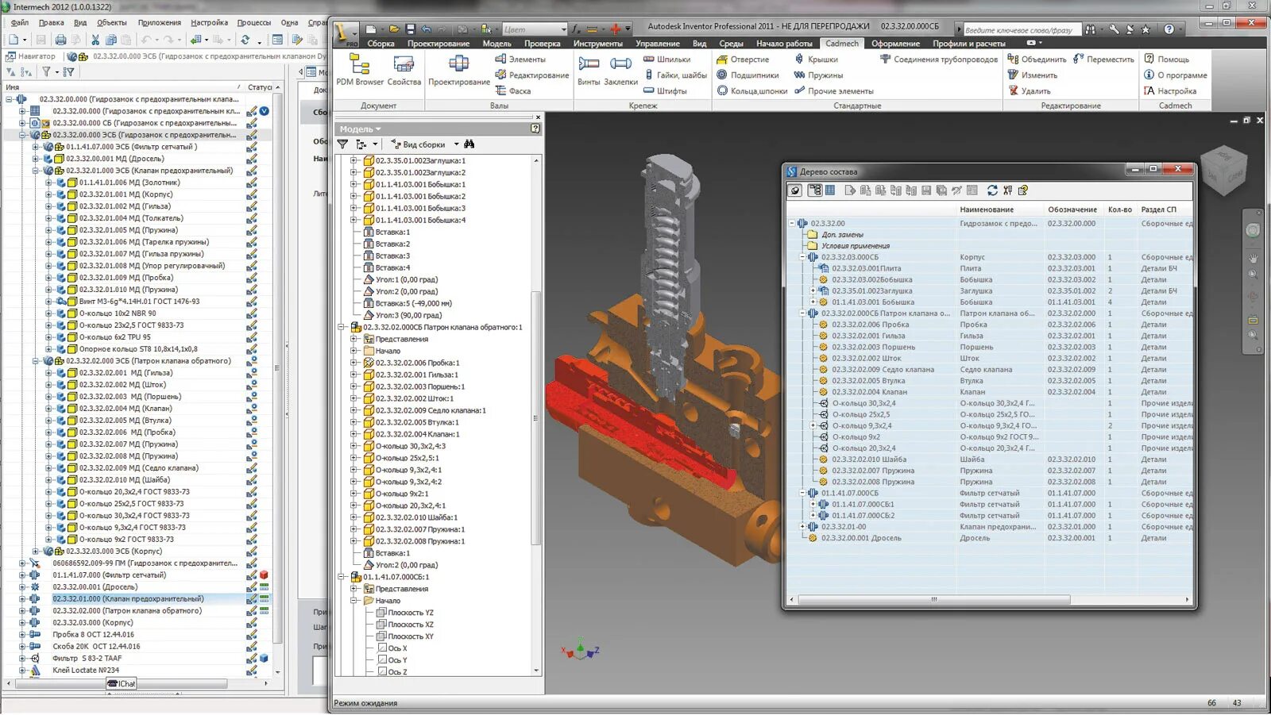Click the Подшипники bearings tool
Viewport: 1271px width, 715px height.
tap(748, 75)
